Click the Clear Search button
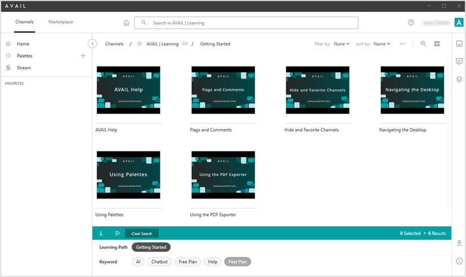Viewport: 466px width, 277px height. [x=142, y=233]
